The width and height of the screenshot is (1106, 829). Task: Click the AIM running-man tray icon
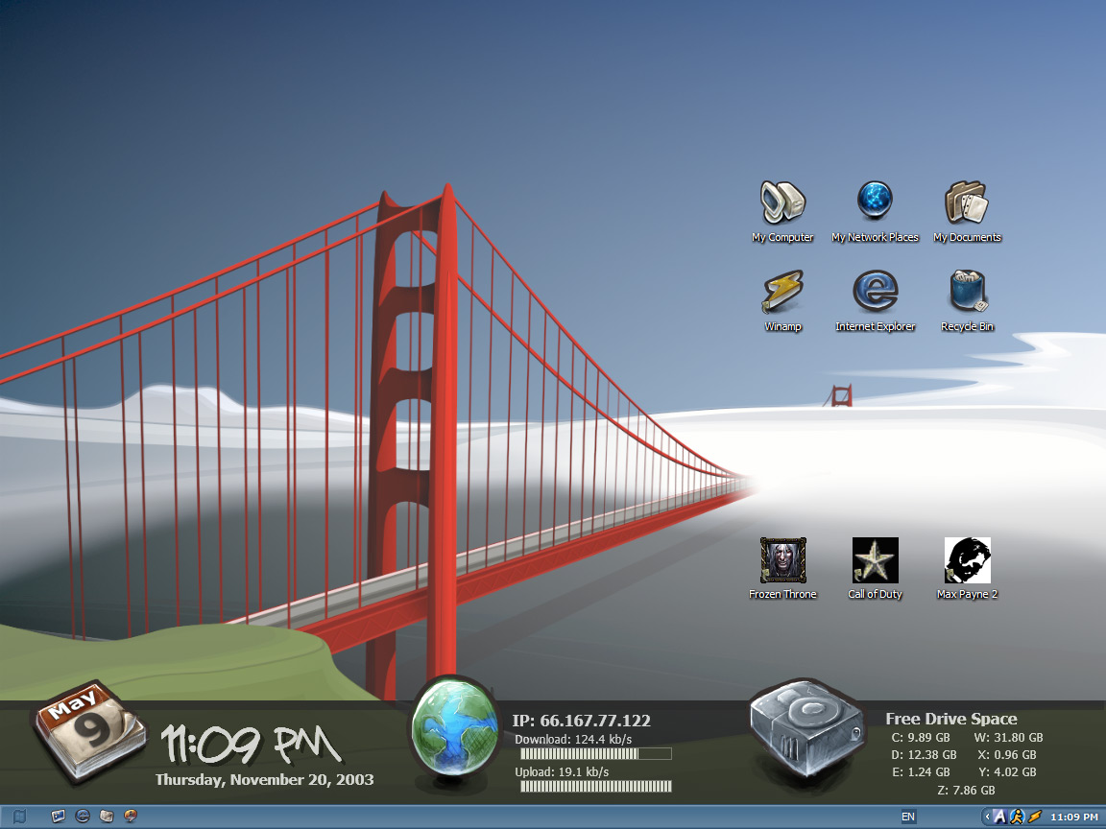(x=1016, y=817)
